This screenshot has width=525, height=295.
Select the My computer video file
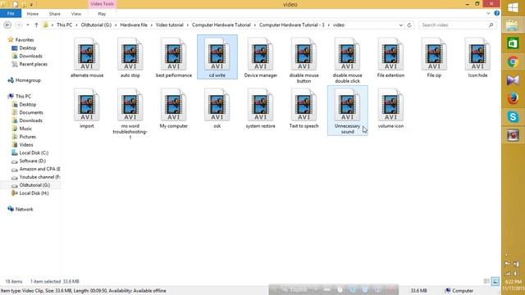(173, 109)
